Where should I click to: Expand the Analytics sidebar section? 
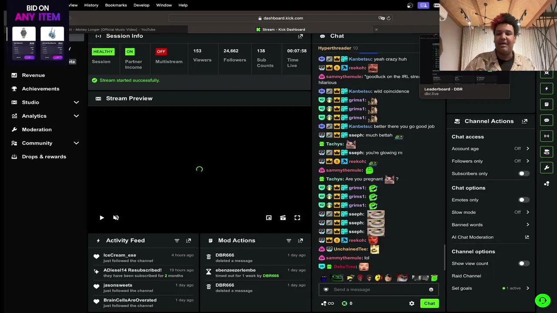(x=76, y=116)
